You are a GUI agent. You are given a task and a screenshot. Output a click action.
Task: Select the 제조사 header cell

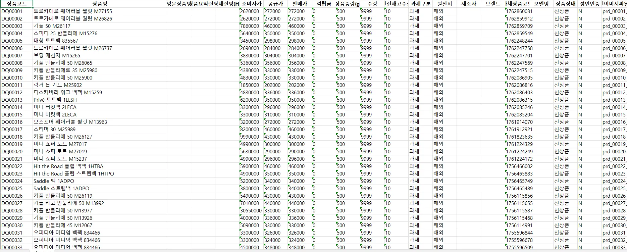pyautogui.click(x=469, y=4)
